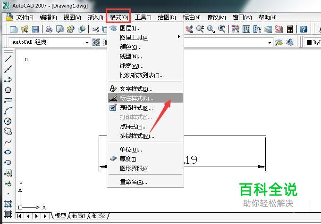
Task: Select the Rectangle tool
Action: tap(8, 100)
